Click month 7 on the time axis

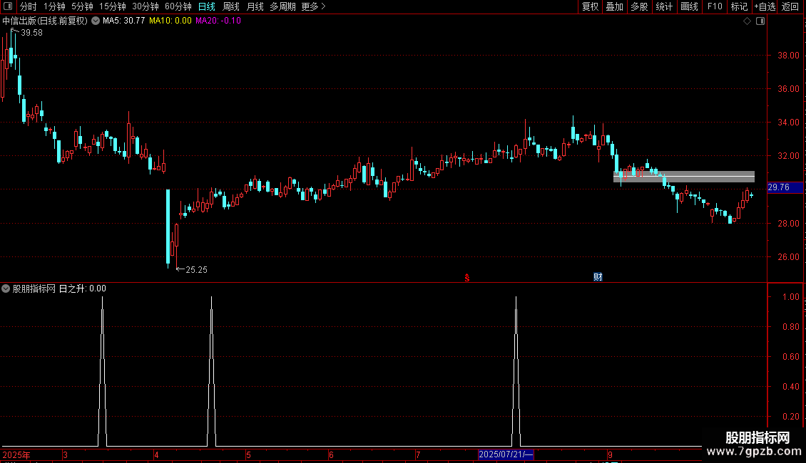click(x=418, y=454)
